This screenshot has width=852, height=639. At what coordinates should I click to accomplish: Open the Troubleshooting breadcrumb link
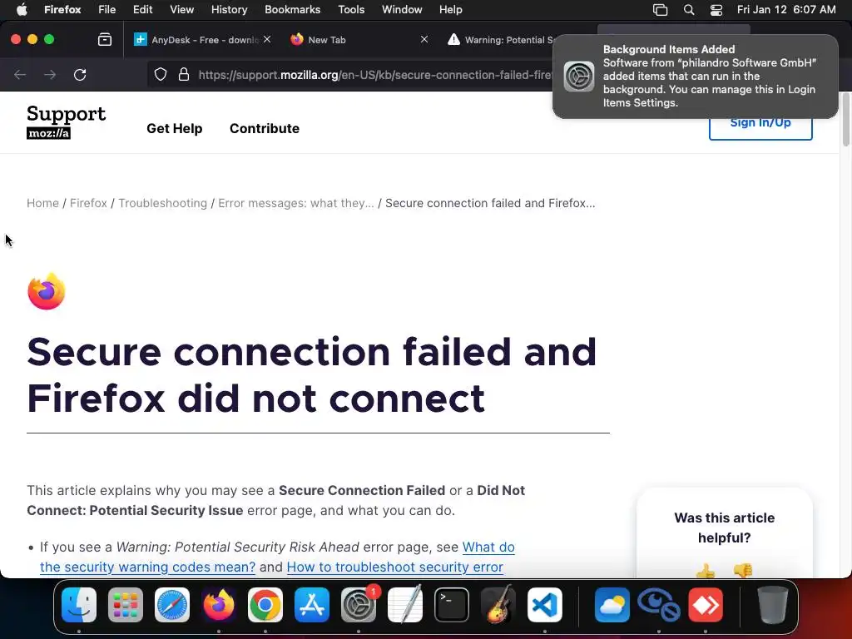click(x=162, y=203)
